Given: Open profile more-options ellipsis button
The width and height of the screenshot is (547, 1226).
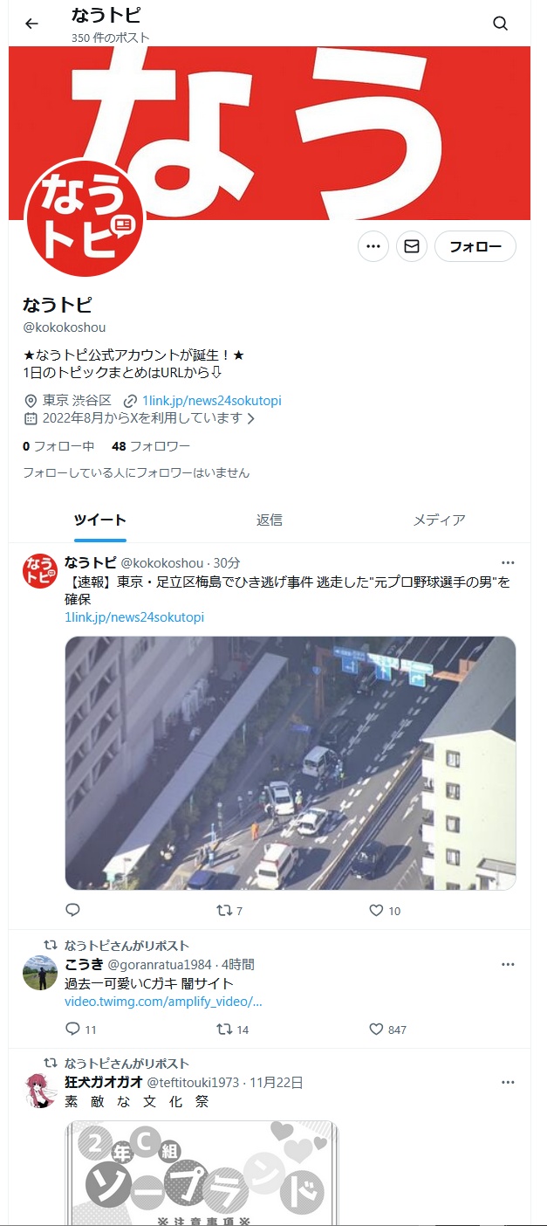Looking at the screenshot, I should tap(373, 247).
